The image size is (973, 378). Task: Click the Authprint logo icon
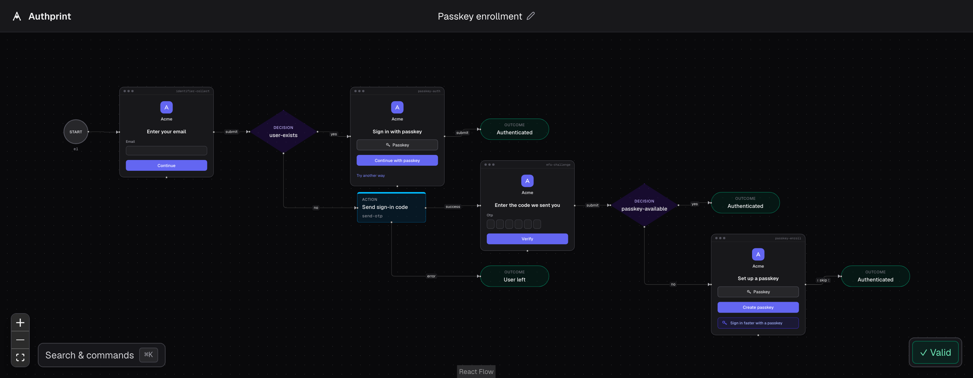coord(17,16)
